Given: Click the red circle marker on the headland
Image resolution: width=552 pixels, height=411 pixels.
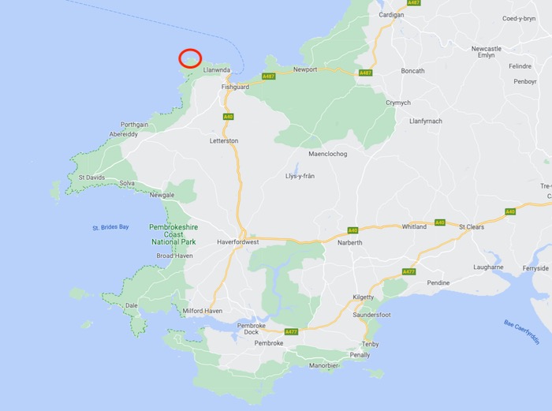Looking at the screenshot, I should (190, 58).
